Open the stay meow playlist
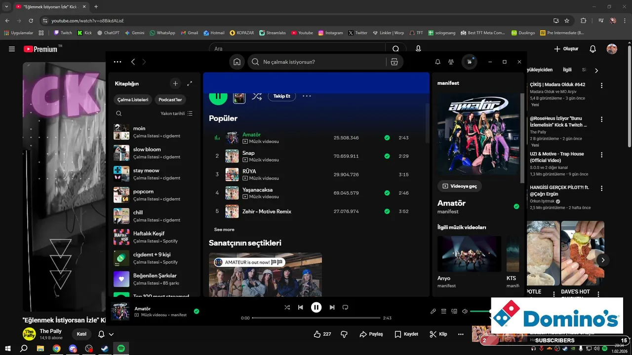Viewport: 632px width, 355px height. [x=155, y=174]
